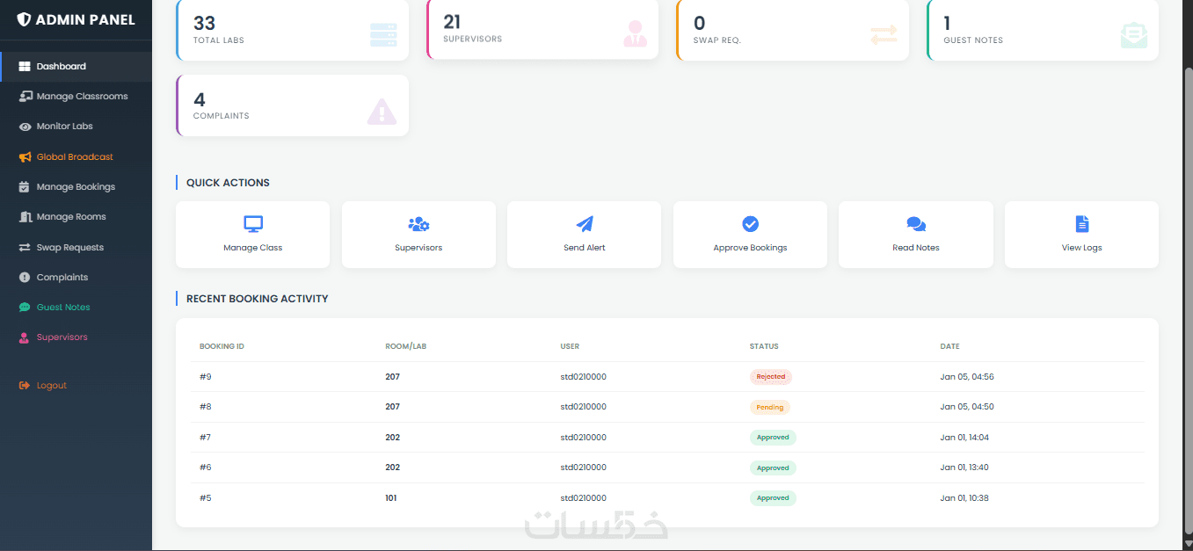This screenshot has width=1193, height=551.
Task: Open Dashboard from the sidebar
Action: (76, 67)
